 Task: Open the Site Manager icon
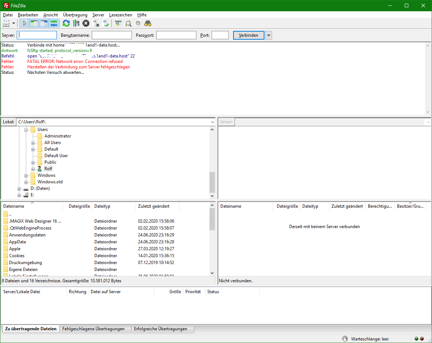pos(6,23)
